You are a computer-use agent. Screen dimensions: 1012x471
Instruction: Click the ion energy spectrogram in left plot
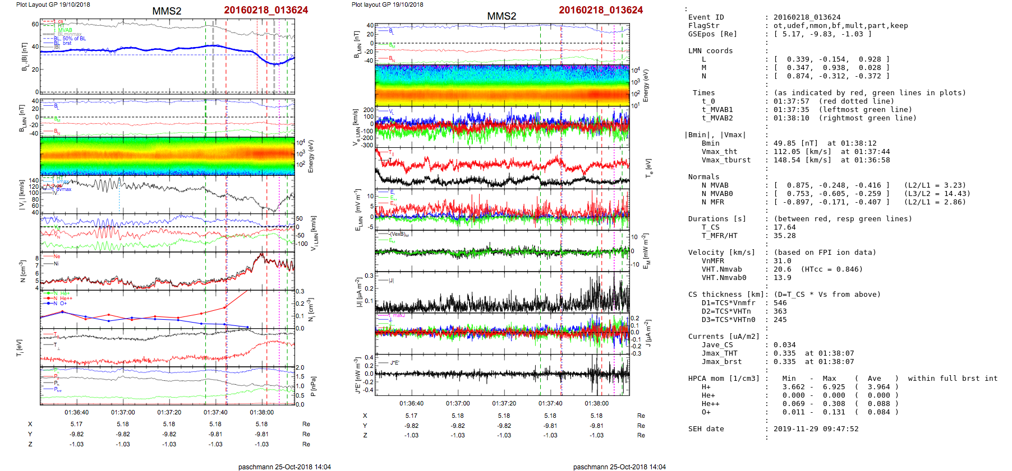[x=167, y=156]
